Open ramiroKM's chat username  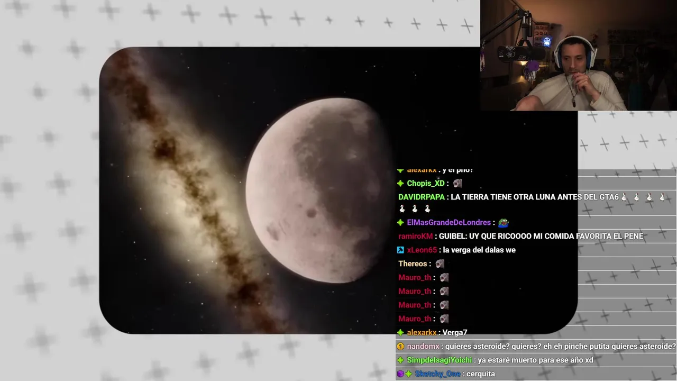(x=415, y=237)
